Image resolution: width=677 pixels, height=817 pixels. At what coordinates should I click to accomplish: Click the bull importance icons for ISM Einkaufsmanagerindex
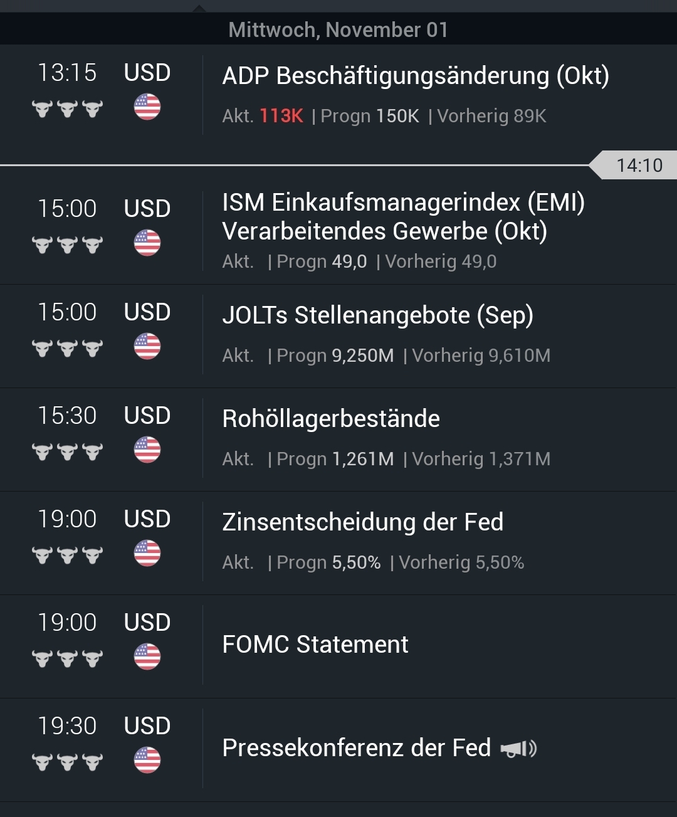pyautogui.click(x=67, y=245)
